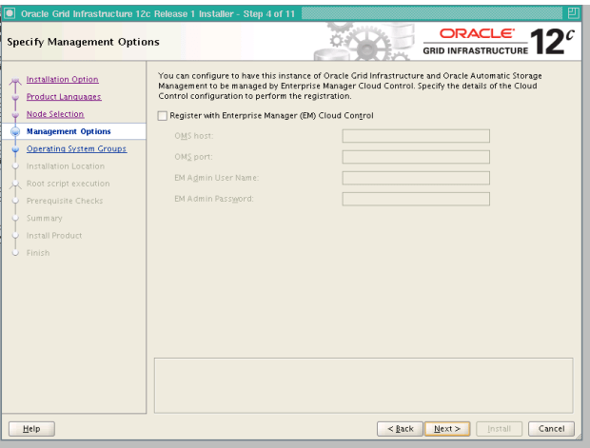Click the greyed Installation Location step text
Image resolution: width=590 pixels, height=448 pixels.
(x=66, y=166)
